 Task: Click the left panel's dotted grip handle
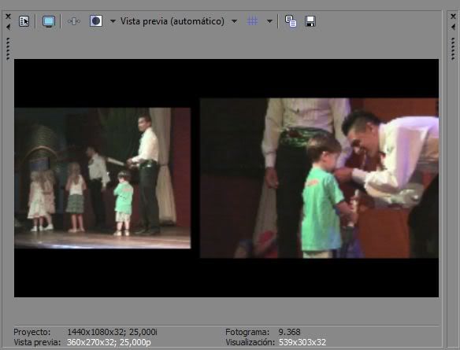8,49
